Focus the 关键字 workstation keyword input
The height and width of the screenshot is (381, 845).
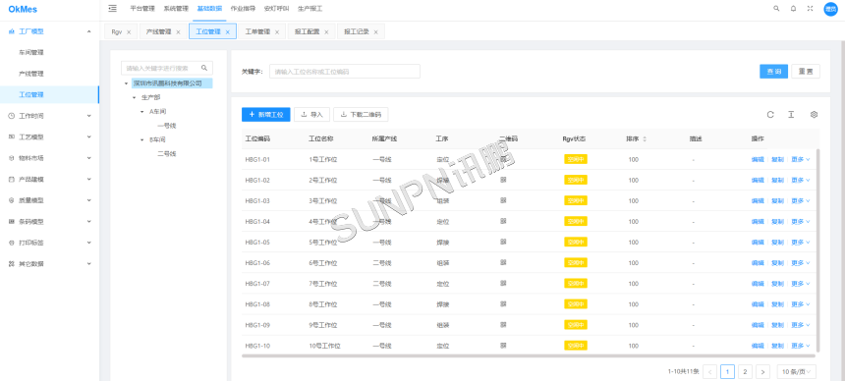(x=345, y=71)
